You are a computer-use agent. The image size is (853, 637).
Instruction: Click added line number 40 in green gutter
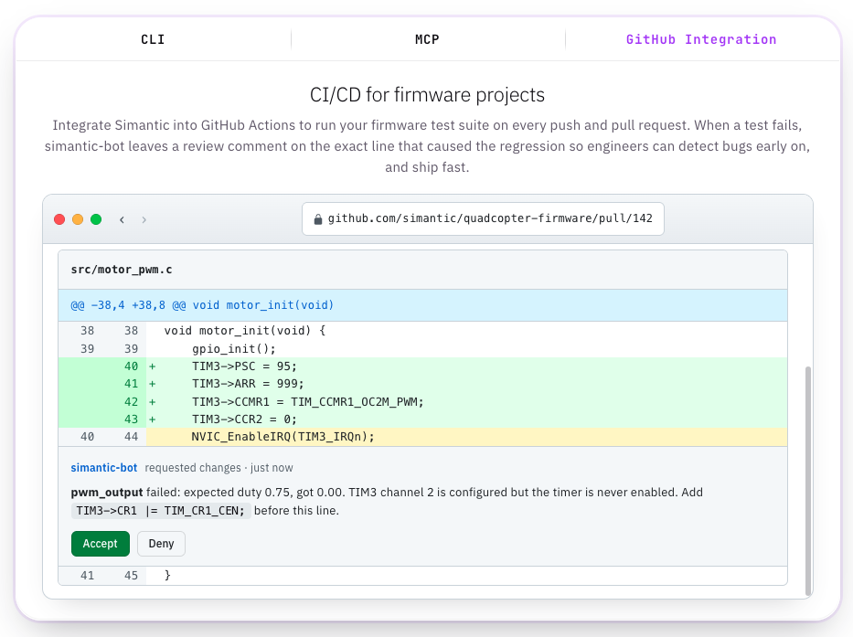[131, 366]
